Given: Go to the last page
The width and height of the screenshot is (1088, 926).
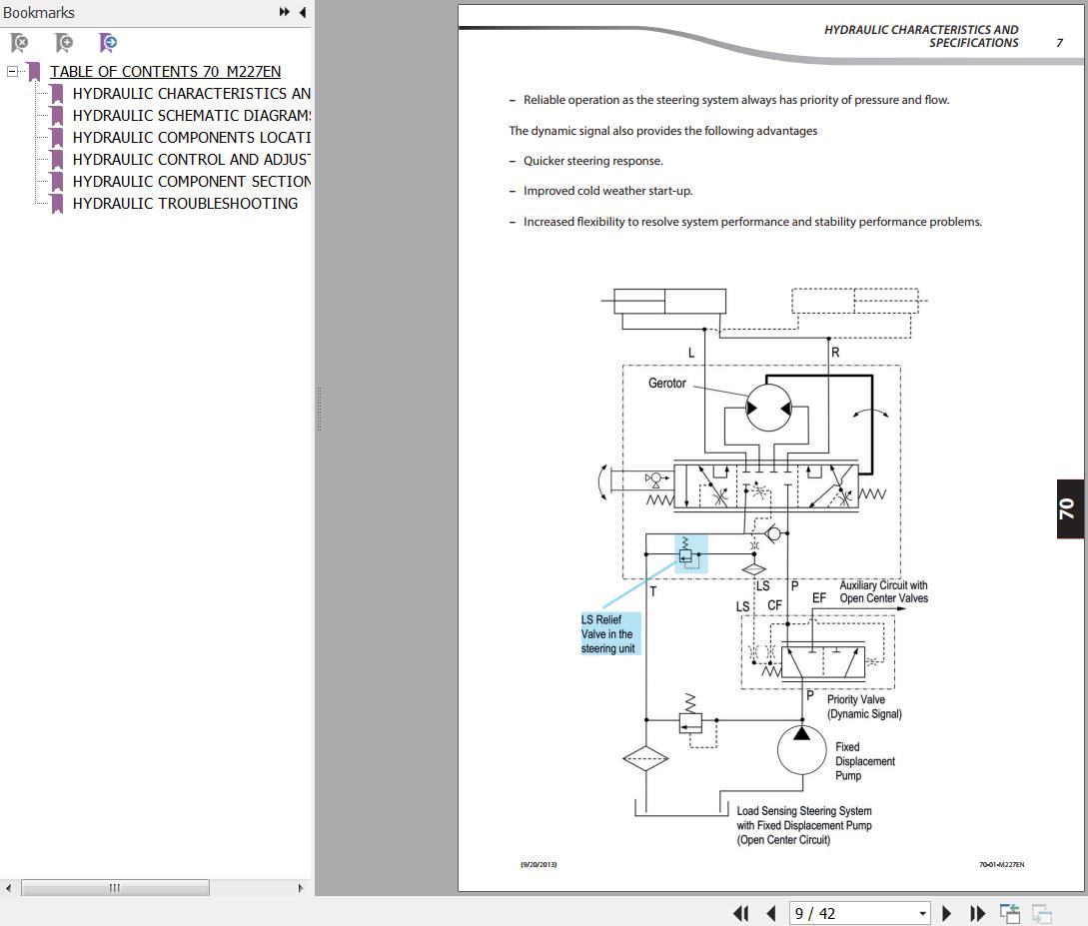Looking at the screenshot, I should (977, 914).
